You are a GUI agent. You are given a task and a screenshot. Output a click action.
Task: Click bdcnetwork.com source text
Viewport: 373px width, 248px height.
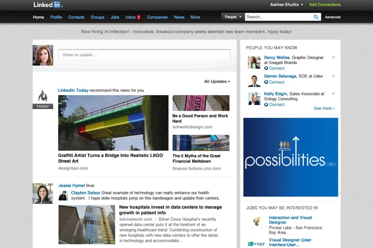[136, 219]
